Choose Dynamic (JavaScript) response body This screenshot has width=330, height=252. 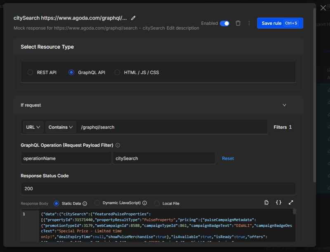97,203
